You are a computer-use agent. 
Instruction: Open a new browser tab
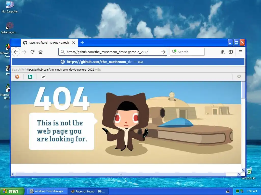click(x=82, y=42)
